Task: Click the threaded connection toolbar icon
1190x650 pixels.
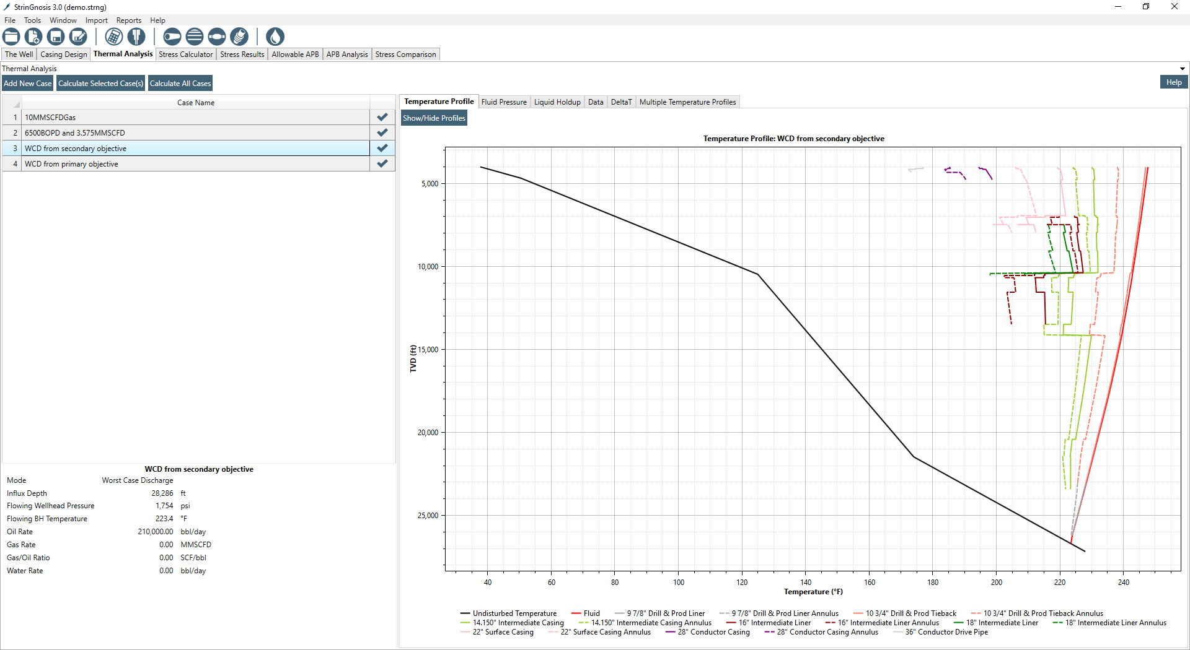Action: click(x=239, y=37)
